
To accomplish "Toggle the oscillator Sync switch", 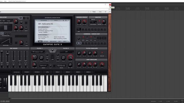I will click(26, 43).
